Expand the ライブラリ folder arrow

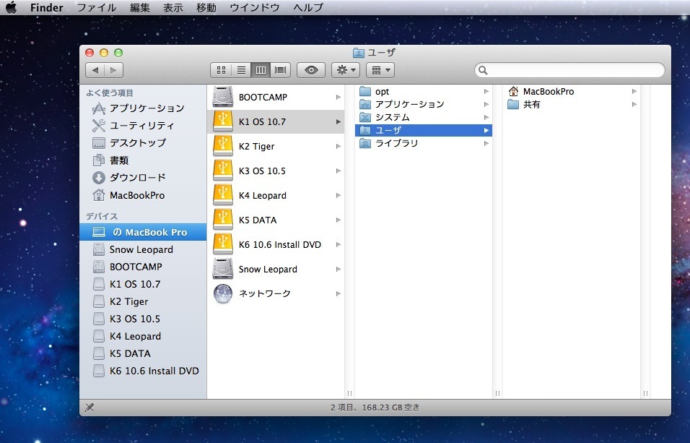pos(487,144)
